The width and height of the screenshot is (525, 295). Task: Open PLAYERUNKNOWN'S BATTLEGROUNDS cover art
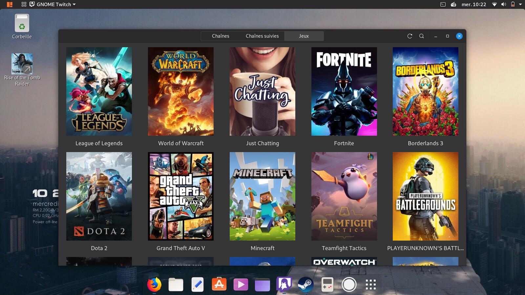click(426, 196)
